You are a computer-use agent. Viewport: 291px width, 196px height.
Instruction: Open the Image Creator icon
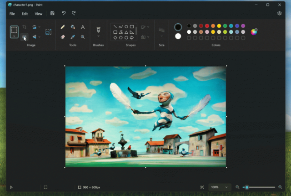(48, 32)
